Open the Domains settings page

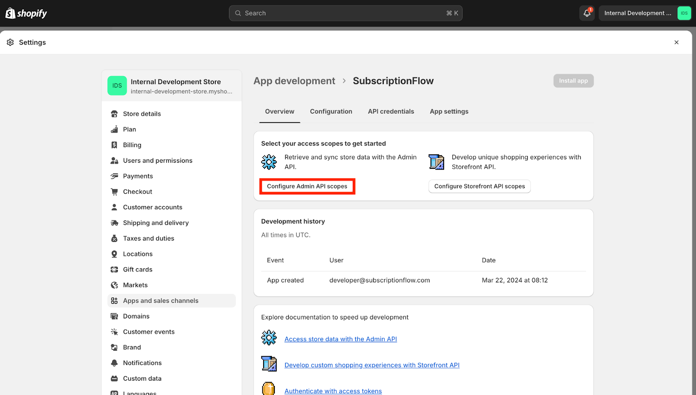point(171,316)
